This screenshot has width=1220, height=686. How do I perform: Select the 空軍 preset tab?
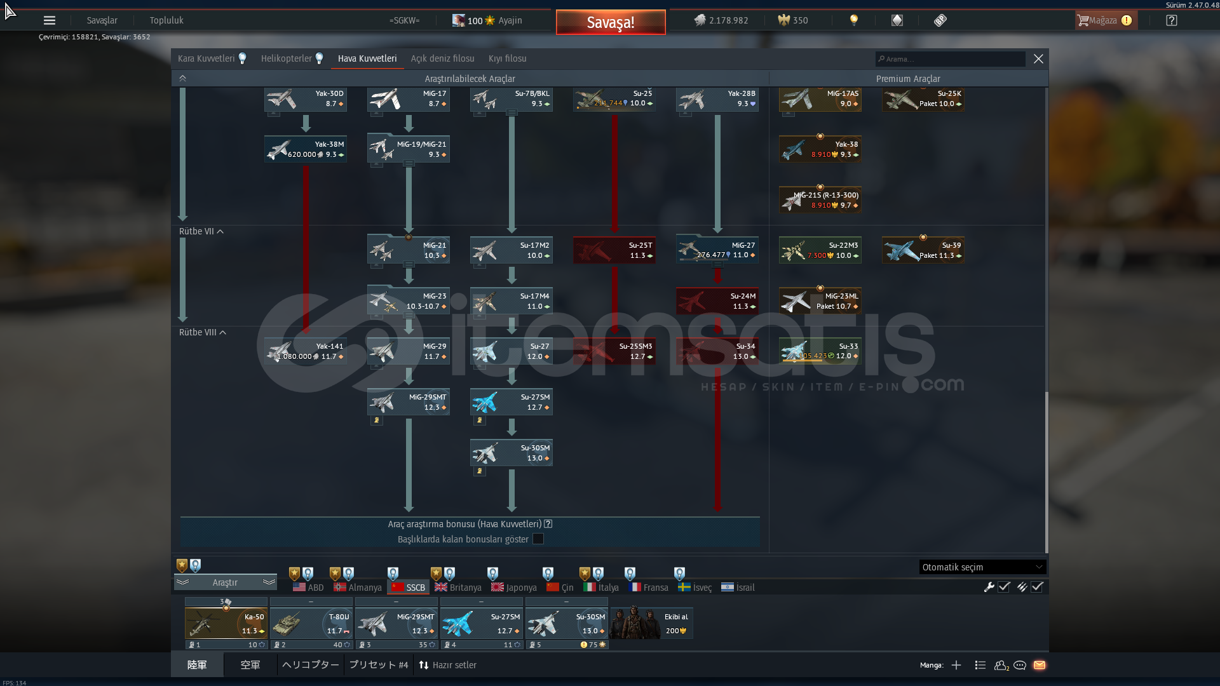click(x=250, y=665)
